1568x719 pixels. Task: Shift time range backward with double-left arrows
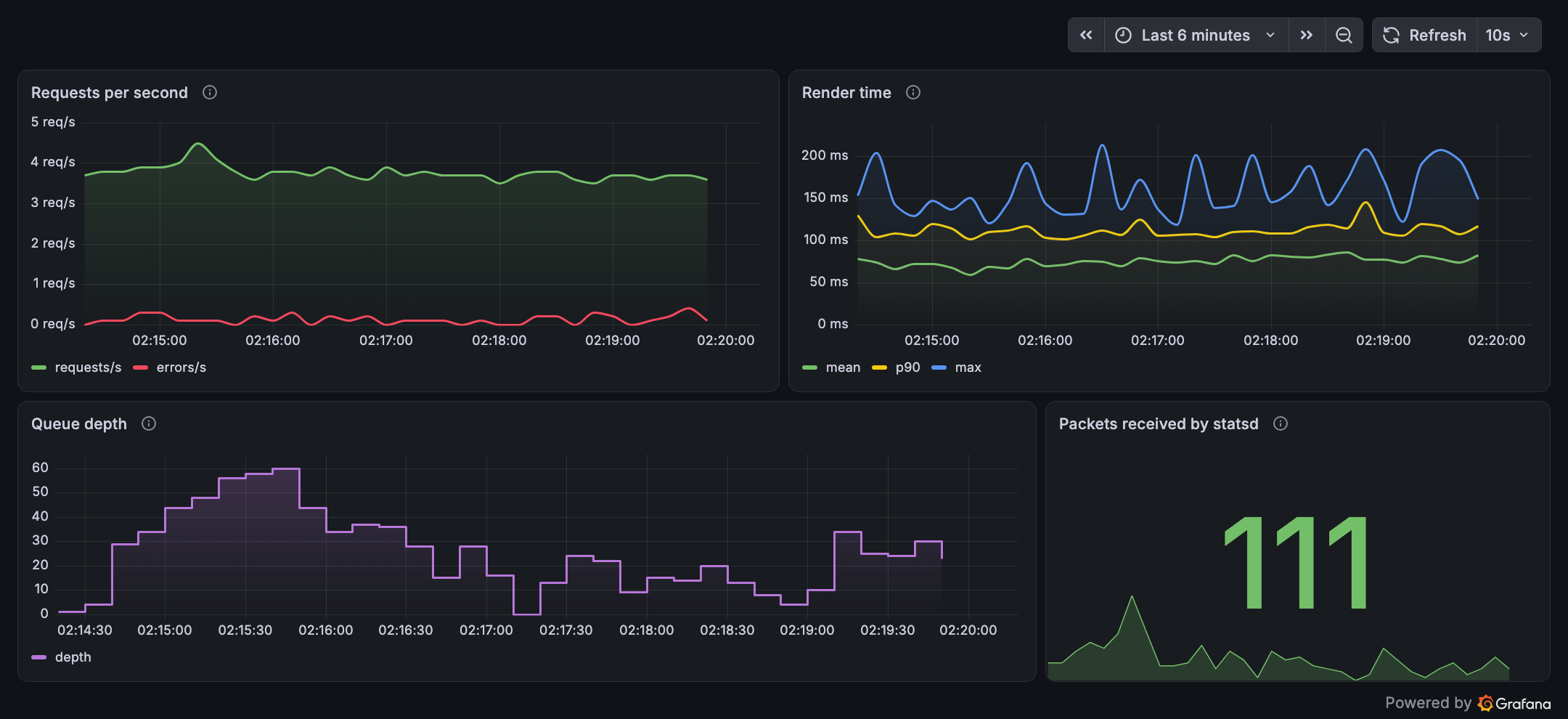coord(1086,35)
